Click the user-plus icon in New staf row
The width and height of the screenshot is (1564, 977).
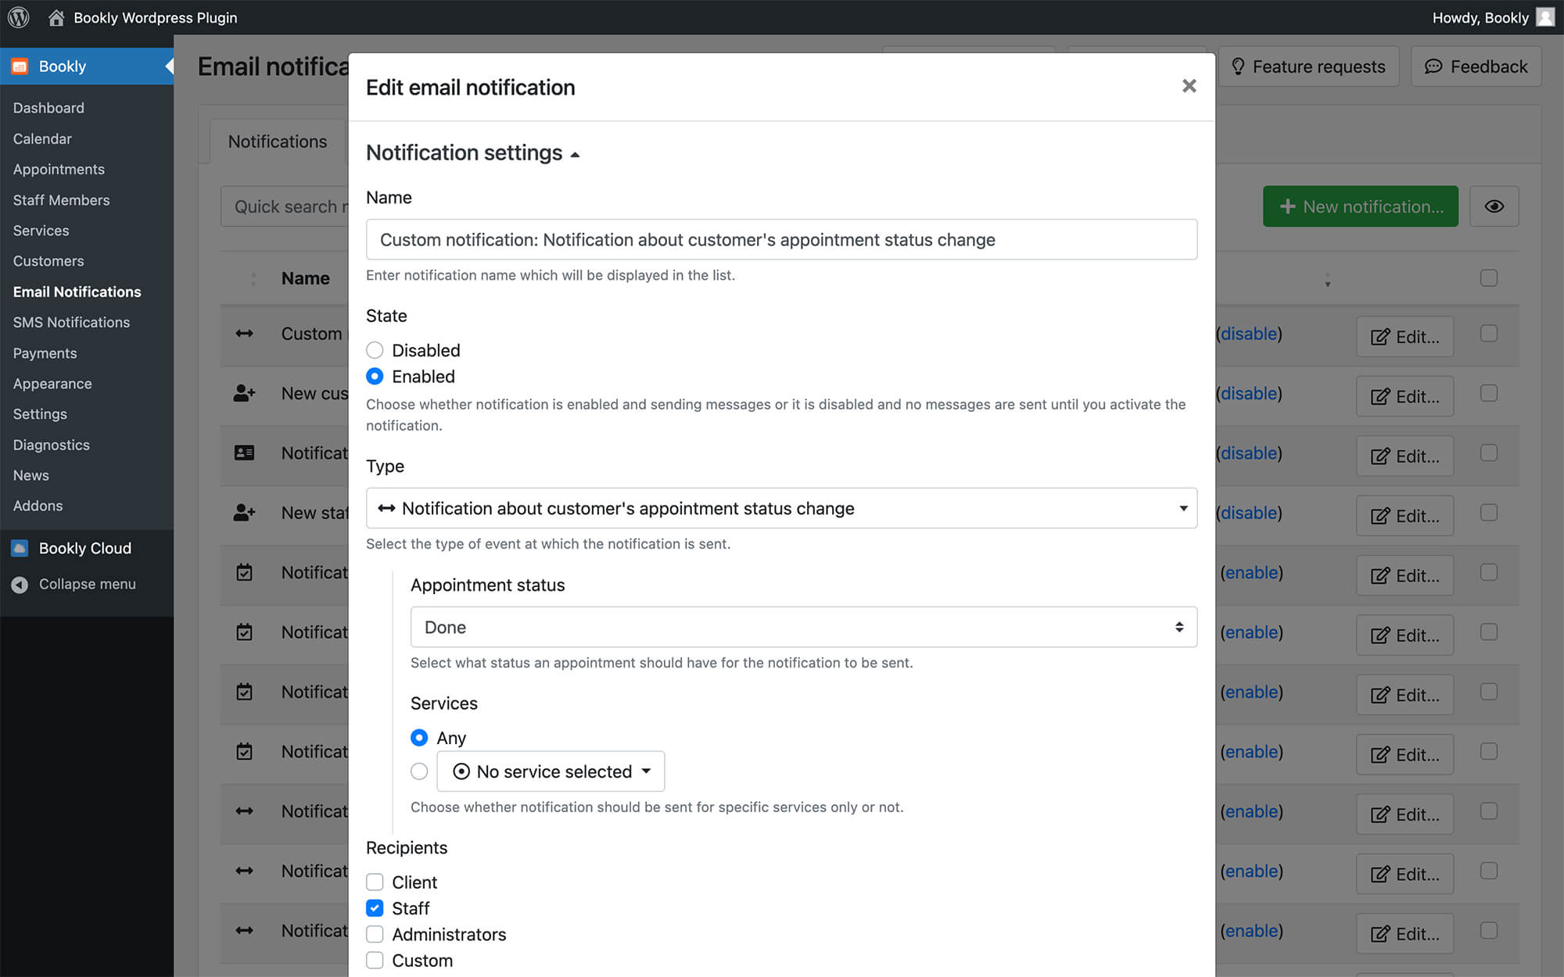pos(244,513)
